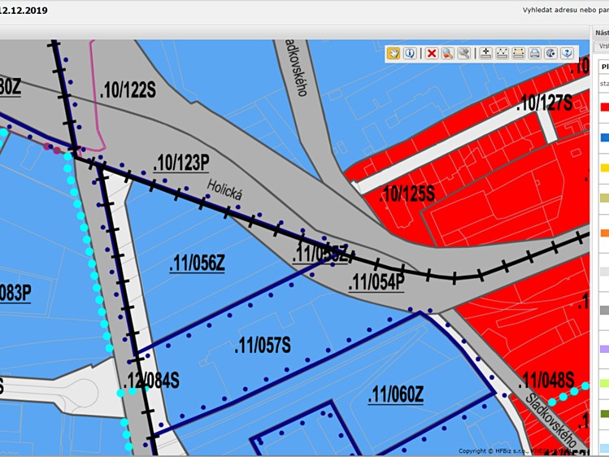Click the blue legend swatch
Screen dimensions: 609x457
click(605, 137)
